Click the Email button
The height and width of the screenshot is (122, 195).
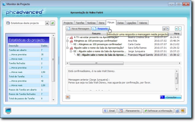coord(110,111)
